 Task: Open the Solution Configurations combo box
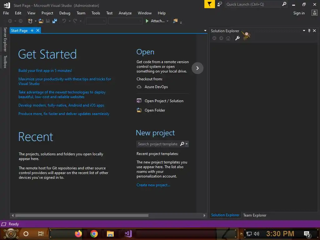coord(96,21)
